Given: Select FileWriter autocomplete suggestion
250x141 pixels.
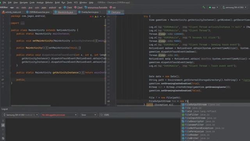Looking at the screenshot, I should (216, 138).
